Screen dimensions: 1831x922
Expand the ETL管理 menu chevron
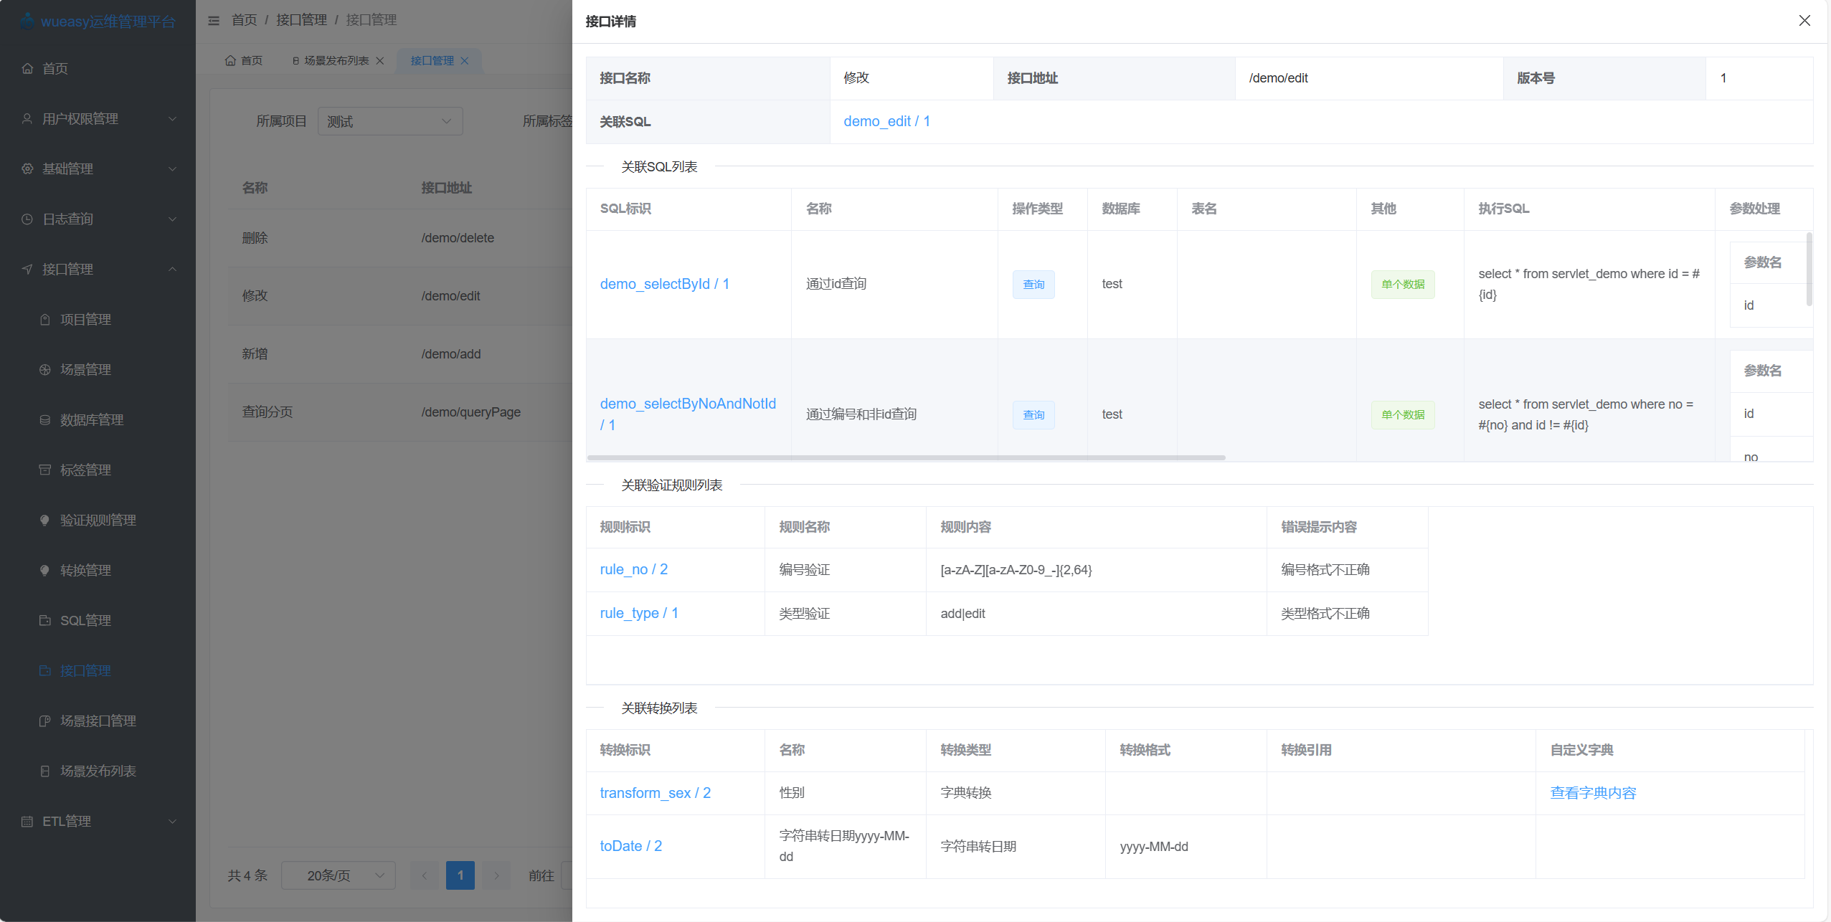[172, 822]
